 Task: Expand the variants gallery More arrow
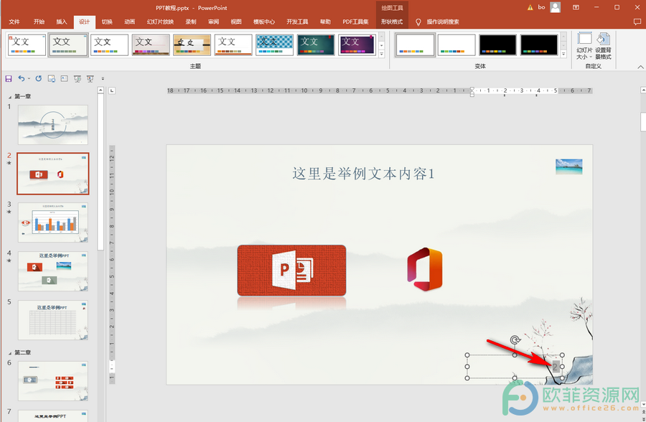tap(563, 54)
